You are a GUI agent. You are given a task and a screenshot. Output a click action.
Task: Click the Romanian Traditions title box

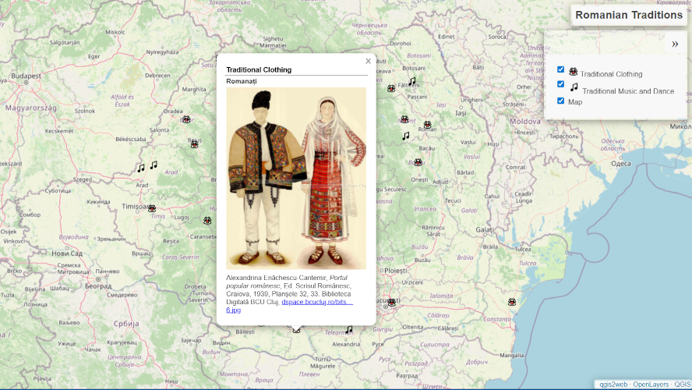tap(629, 15)
